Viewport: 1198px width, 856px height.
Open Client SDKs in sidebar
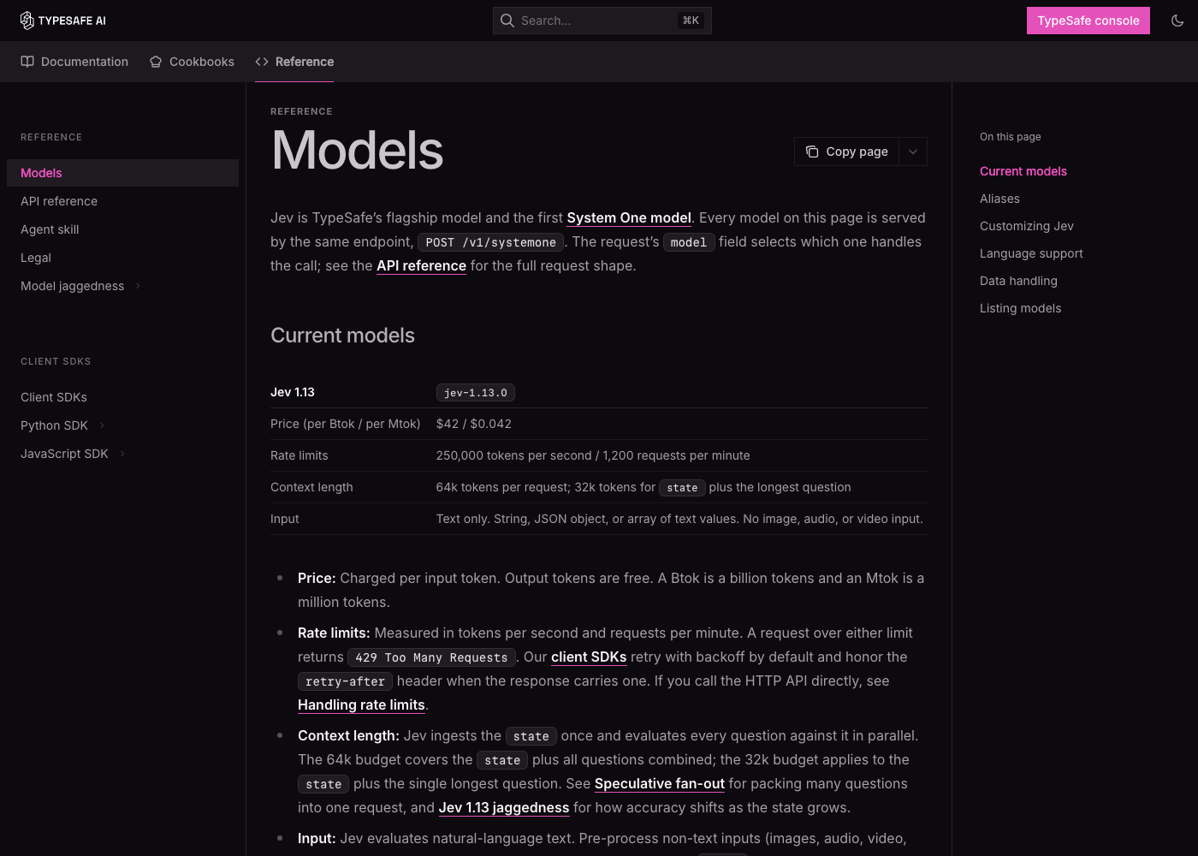pyautogui.click(x=54, y=397)
